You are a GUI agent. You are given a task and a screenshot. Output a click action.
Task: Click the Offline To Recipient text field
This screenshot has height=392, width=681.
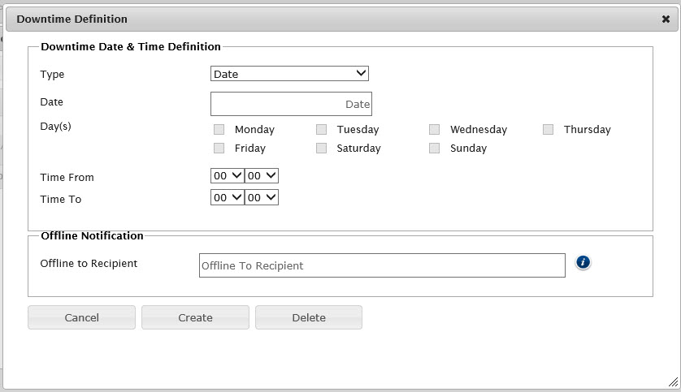pos(382,265)
